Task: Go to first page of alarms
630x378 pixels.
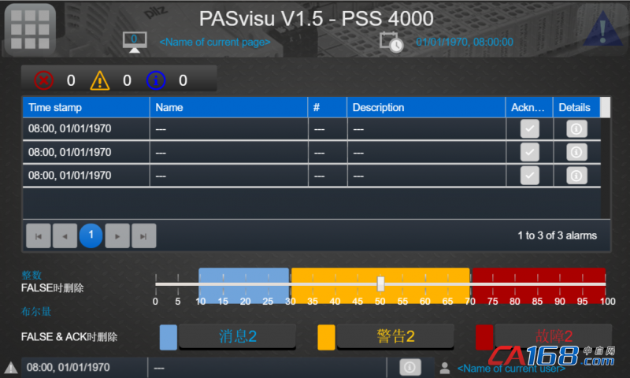Action: click(x=39, y=235)
